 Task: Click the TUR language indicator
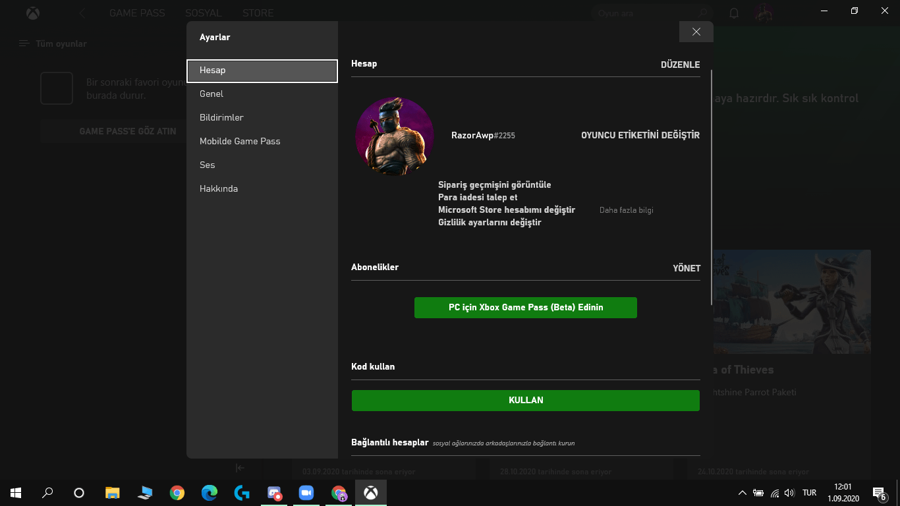click(810, 493)
